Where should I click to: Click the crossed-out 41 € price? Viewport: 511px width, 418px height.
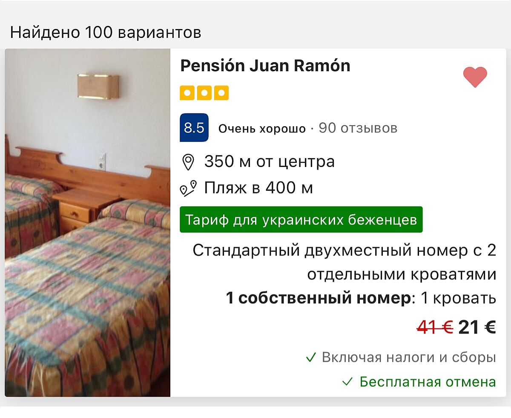pos(435,327)
